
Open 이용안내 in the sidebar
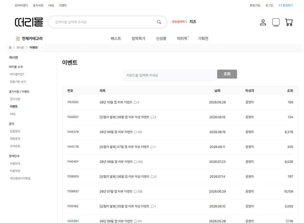point(15,163)
